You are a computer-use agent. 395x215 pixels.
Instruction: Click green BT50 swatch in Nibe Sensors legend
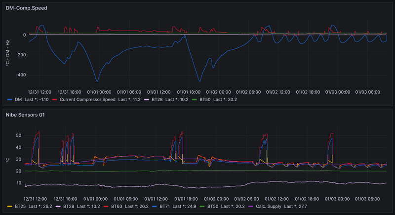pyautogui.click(x=202, y=207)
